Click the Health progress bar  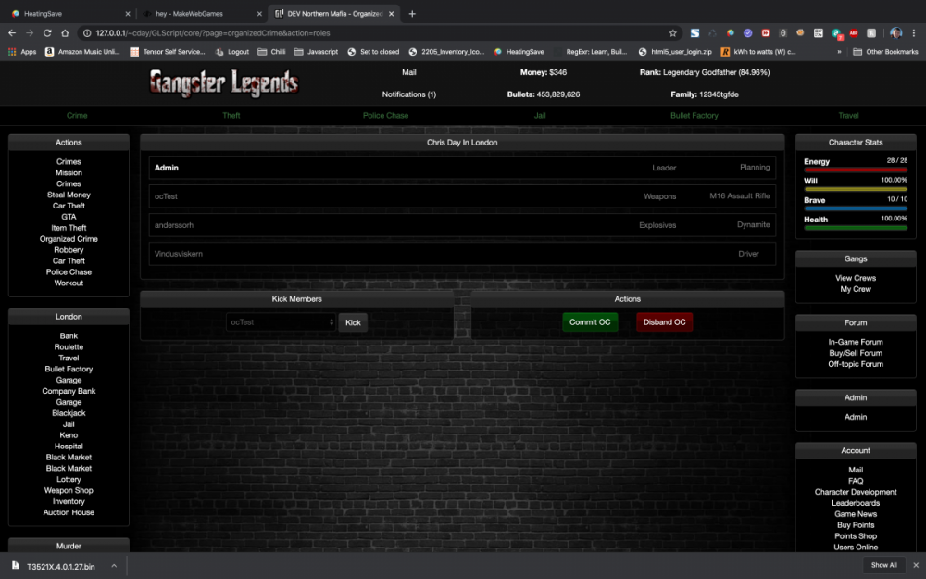[x=855, y=228]
